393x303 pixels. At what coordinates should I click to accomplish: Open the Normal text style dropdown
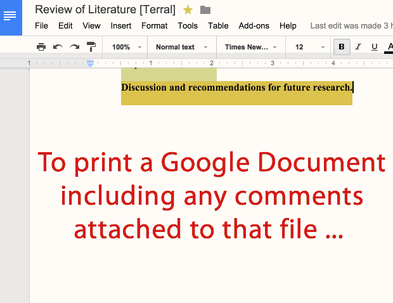pyautogui.click(x=182, y=47)
